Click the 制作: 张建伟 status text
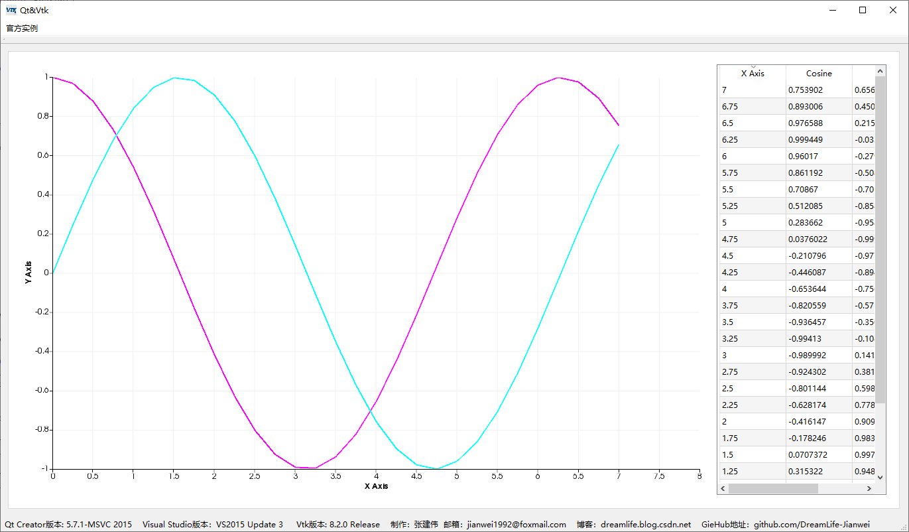 tap(414, 524)
